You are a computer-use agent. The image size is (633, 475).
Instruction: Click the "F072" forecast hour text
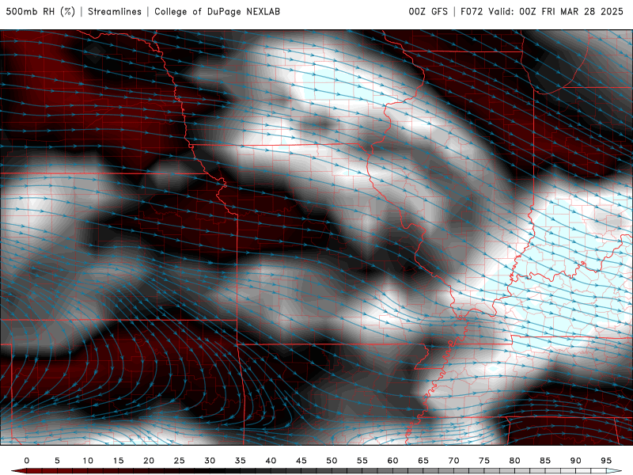[x=472, y=11]
